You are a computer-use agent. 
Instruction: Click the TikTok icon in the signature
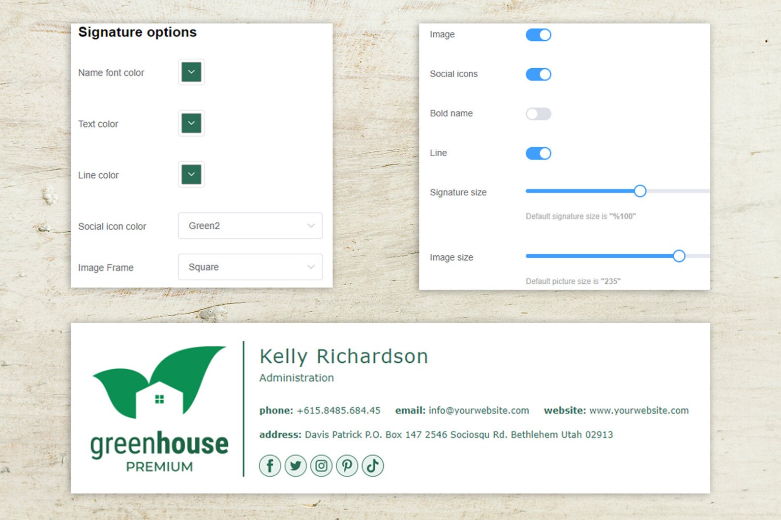coord(373,465)
